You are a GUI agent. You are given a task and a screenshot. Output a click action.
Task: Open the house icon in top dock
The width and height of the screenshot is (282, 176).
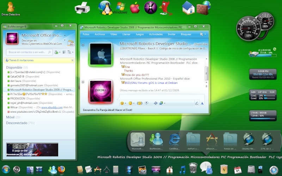(188, 8)
